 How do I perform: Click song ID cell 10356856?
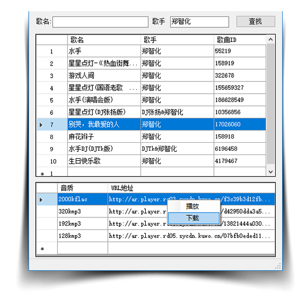(x=240, y=112)
